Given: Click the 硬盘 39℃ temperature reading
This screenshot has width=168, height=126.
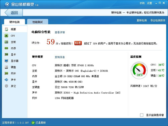Looking at the screenshot, I should click(157, 76).
